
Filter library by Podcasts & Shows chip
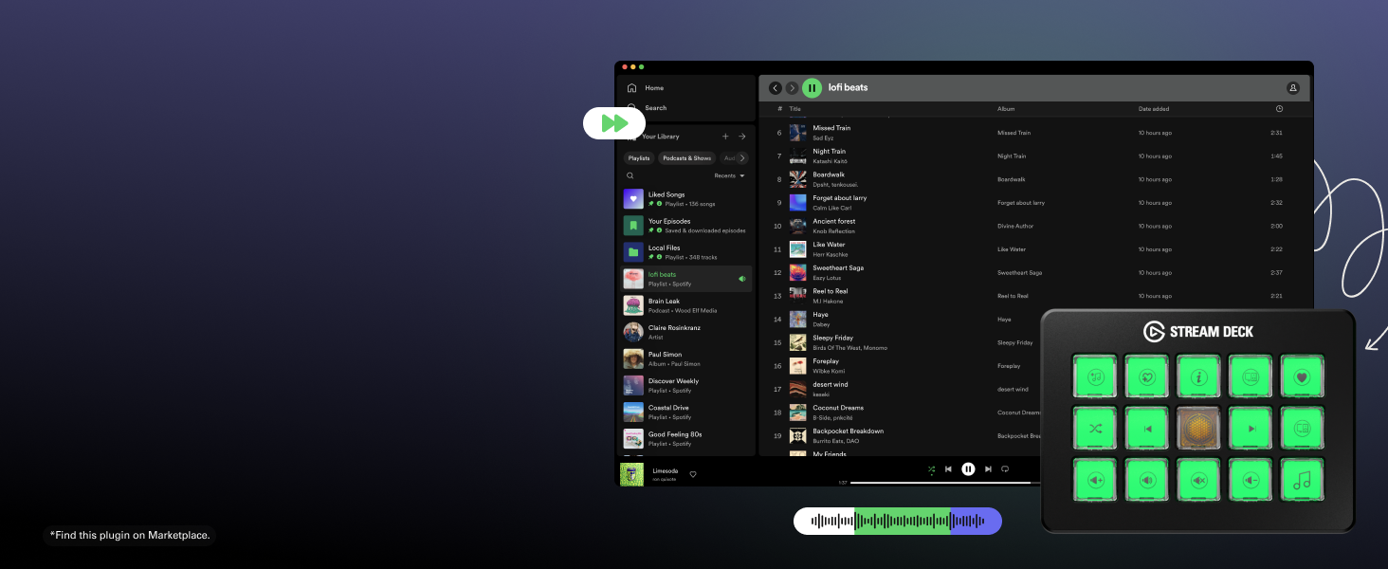tap(686, 158)
